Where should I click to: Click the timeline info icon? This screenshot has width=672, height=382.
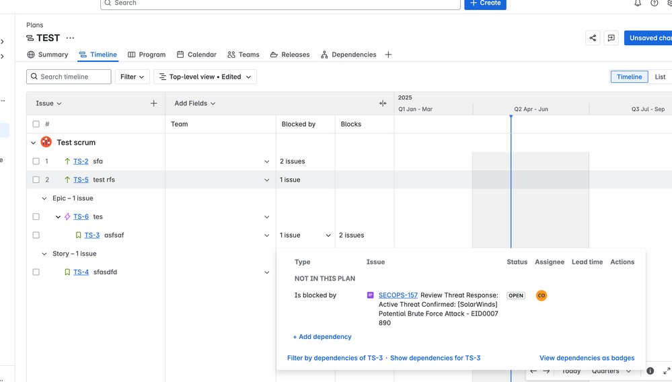650,371
